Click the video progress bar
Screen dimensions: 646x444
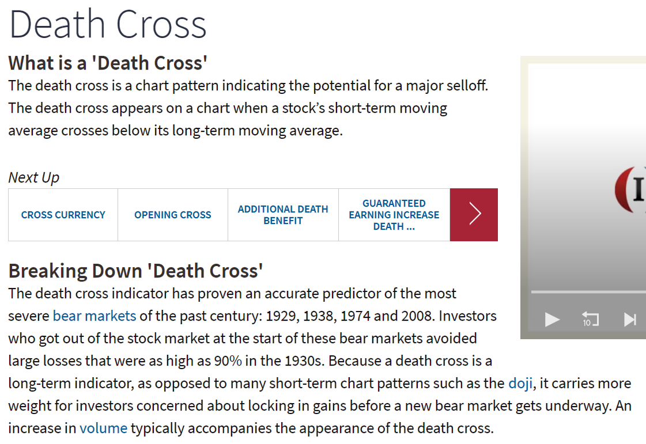click(x=588, y=293)
